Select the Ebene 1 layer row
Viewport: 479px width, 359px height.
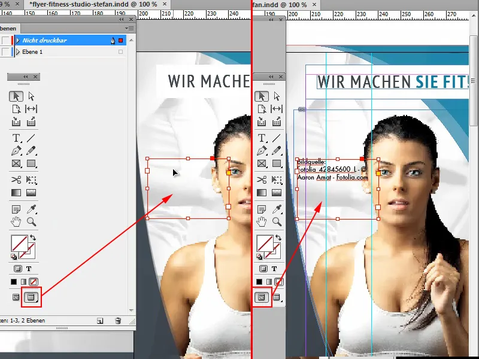63,52
